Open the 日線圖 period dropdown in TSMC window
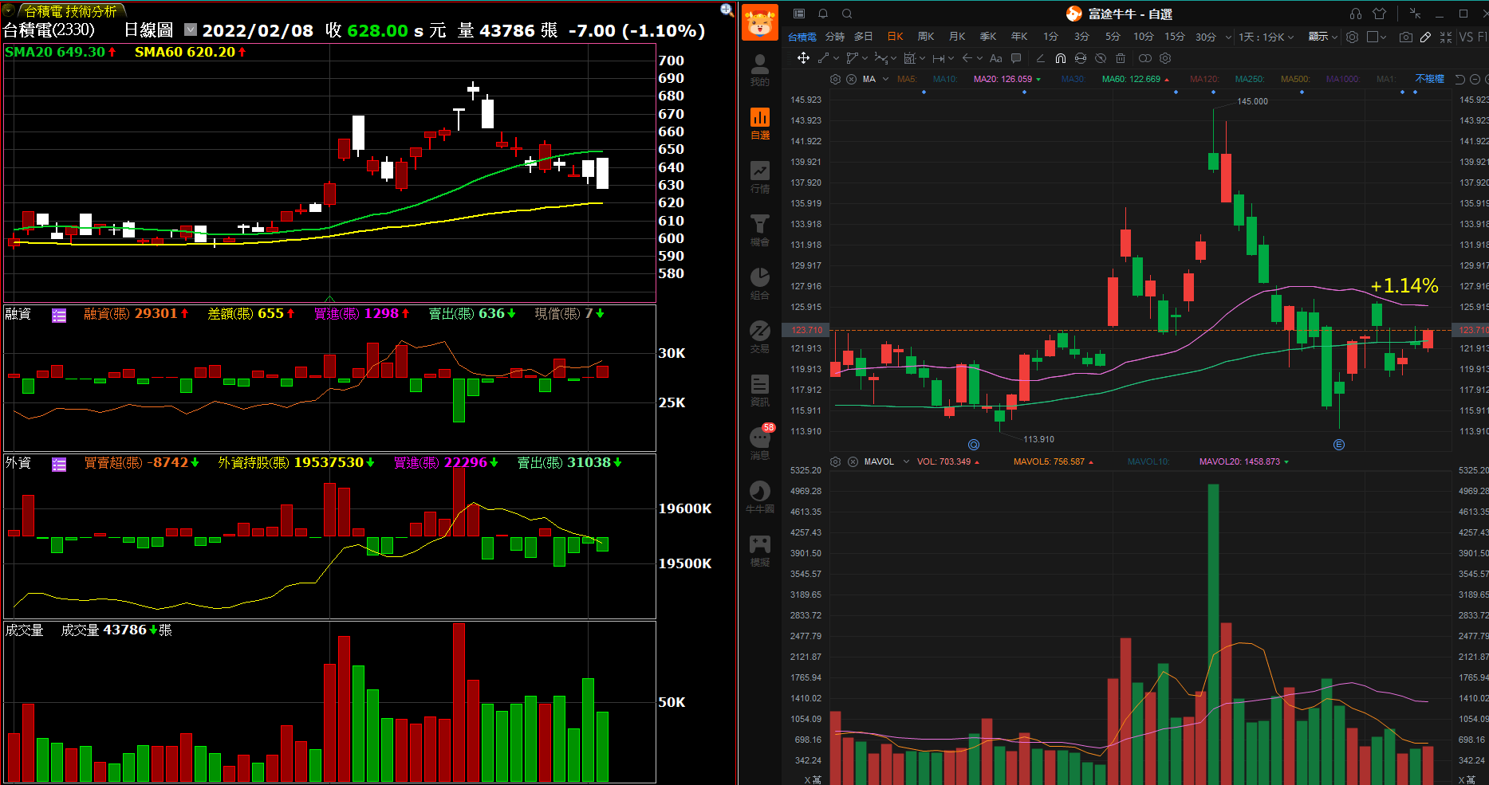1489x785 pixels. 191,29
